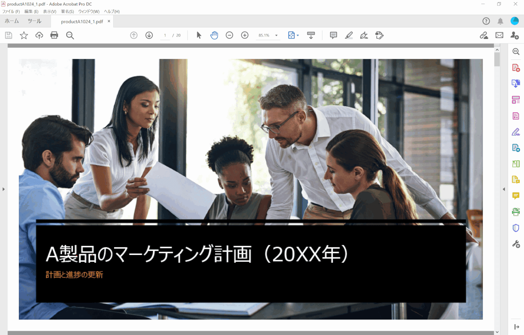Expand the page fit options dropdown
Viewport: 524px width, 335px height.
coord(298,36)
